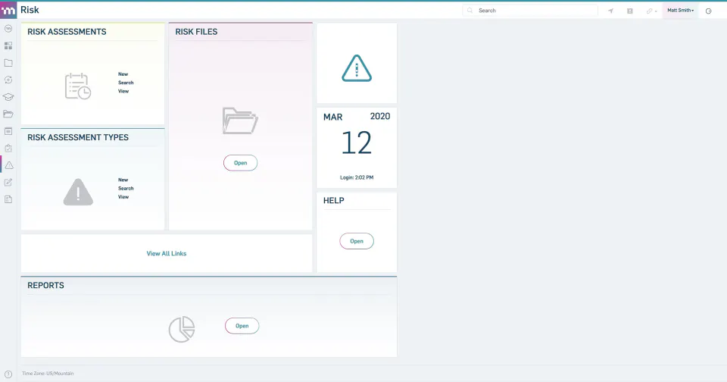Click the help question mark icon bottom-left
This screenshot has width=727, height=382.
8,374
